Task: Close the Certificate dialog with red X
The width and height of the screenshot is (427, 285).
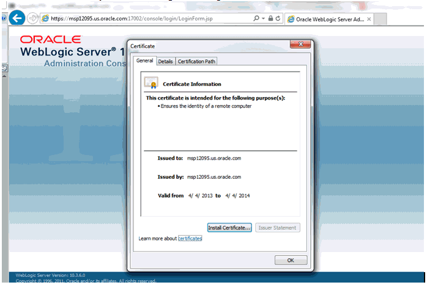Action: (x=300, y=45)
